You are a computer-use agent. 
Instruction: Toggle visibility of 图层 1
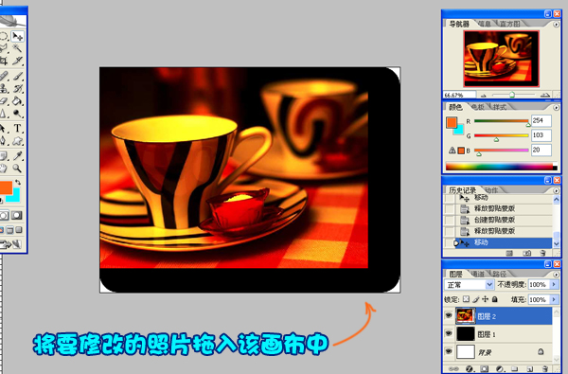[449, 333]
